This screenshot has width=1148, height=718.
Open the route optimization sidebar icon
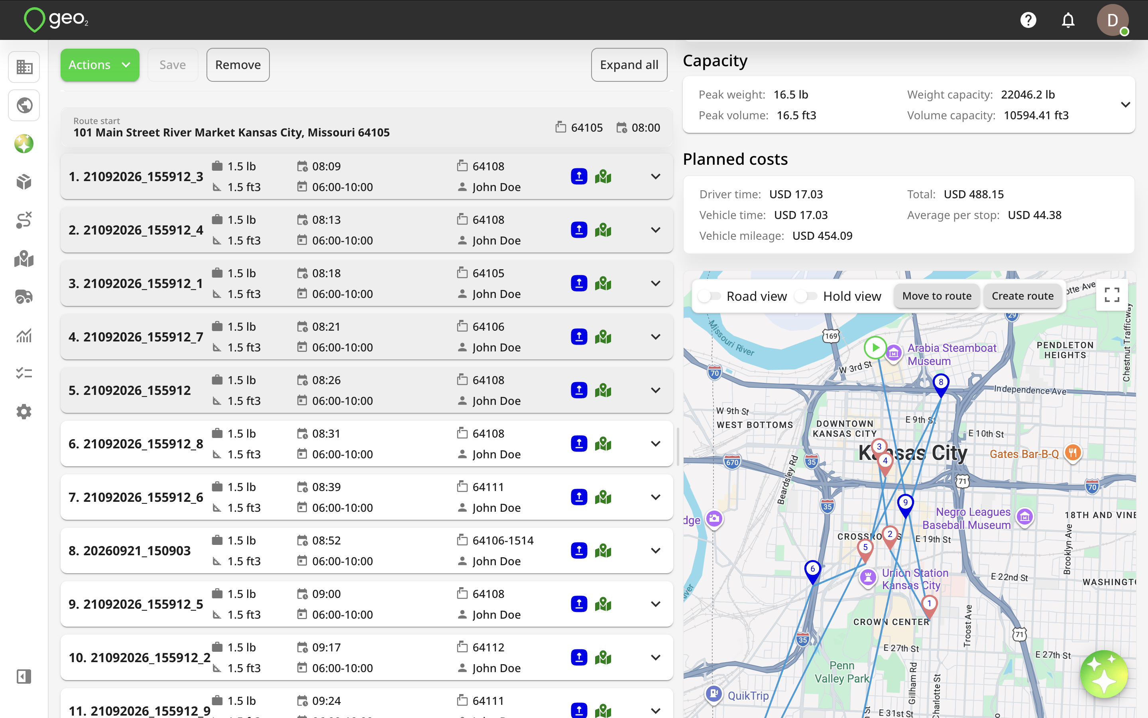click(x=24, y=220)
